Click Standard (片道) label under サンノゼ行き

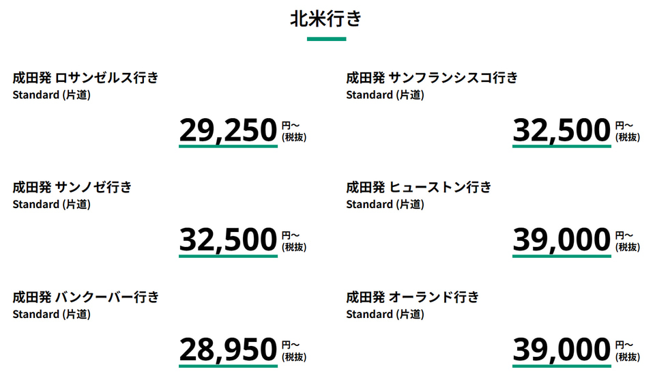tap(51, 204)
